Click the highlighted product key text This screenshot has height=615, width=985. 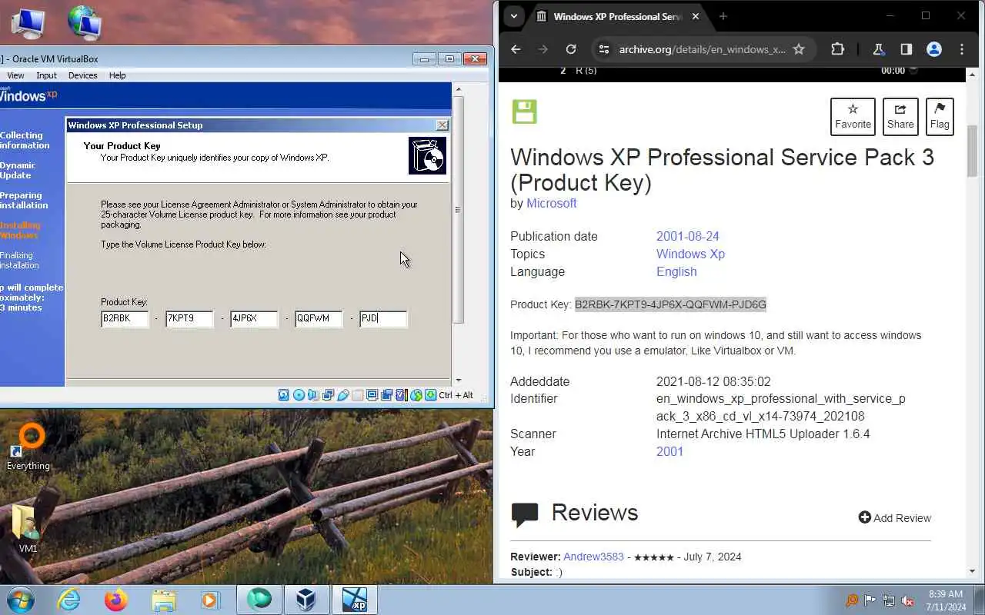pyautogui.click(x=670, y=304)
